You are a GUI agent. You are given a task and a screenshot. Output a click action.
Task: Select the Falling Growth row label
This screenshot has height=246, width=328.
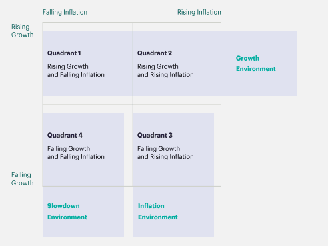point(23,179)
